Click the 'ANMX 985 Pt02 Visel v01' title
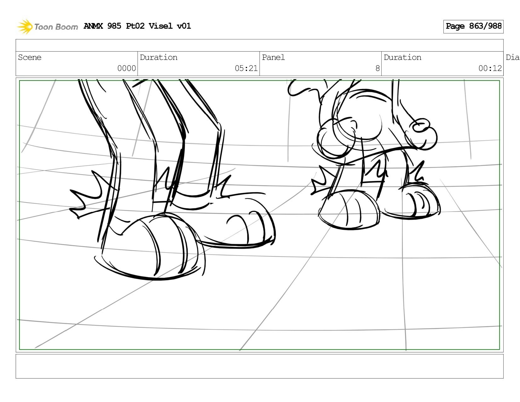 137,26
